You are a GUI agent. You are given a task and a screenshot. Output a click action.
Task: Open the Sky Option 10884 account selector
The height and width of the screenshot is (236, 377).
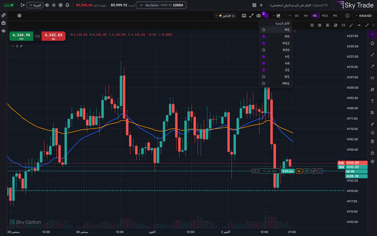click(161, 5)
